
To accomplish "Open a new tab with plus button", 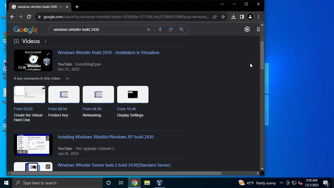I will pos(77,7).
